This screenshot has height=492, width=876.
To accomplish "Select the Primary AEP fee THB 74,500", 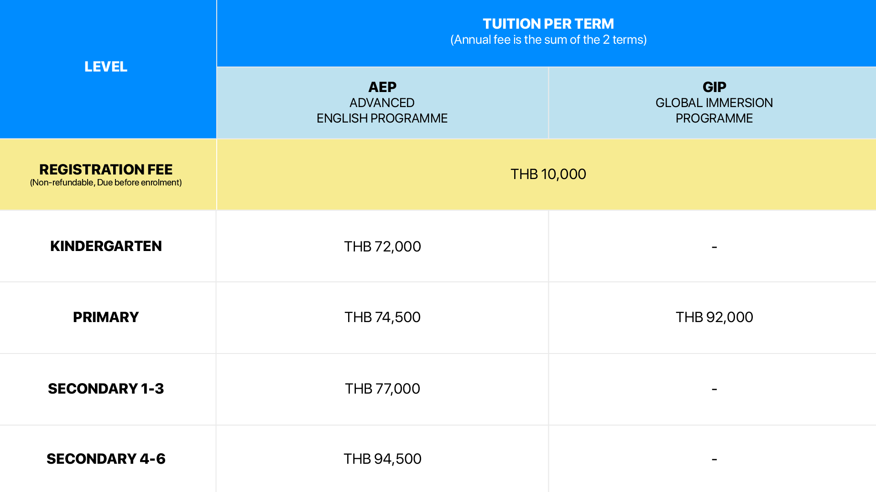I will (382, 317).
